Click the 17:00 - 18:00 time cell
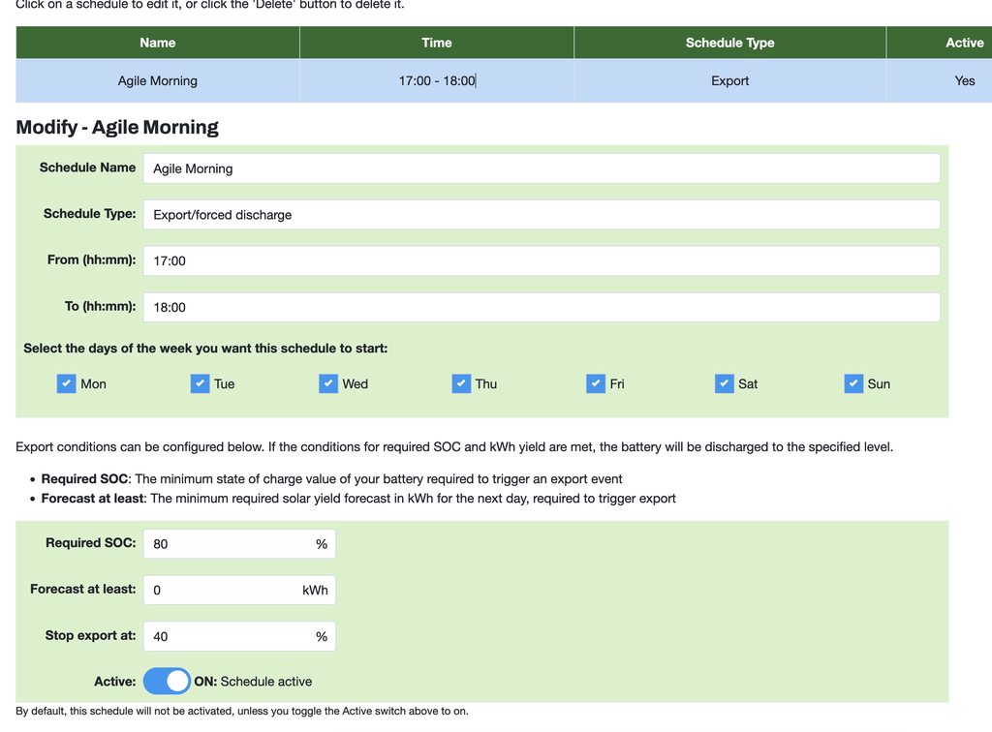992x732 pixels. click(x=436, y=81)
